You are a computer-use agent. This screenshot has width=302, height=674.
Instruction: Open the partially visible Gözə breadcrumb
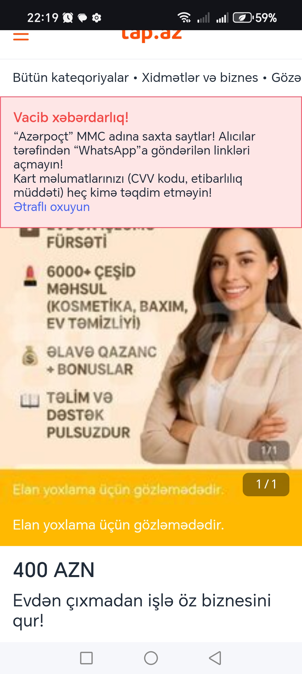click(286, 77)
